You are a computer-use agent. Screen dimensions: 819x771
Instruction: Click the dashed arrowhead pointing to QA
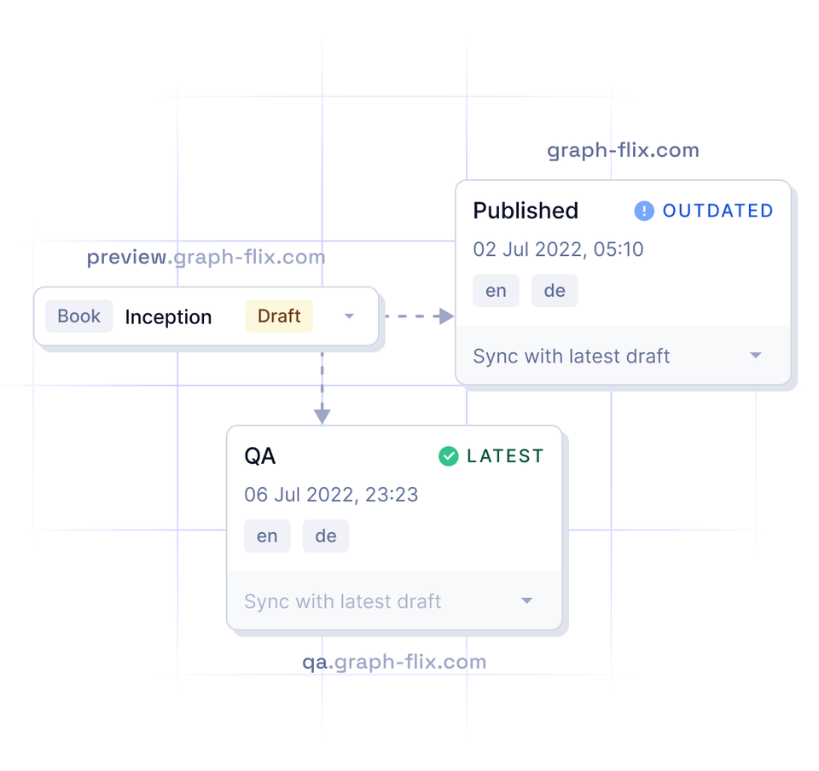[322, 415]
